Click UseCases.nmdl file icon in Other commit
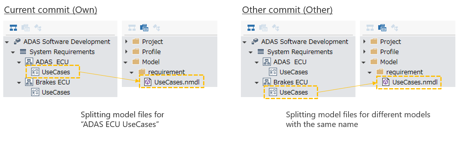Image resolution: width=457 pixels, height=146 pixels. tap(386, 82)
